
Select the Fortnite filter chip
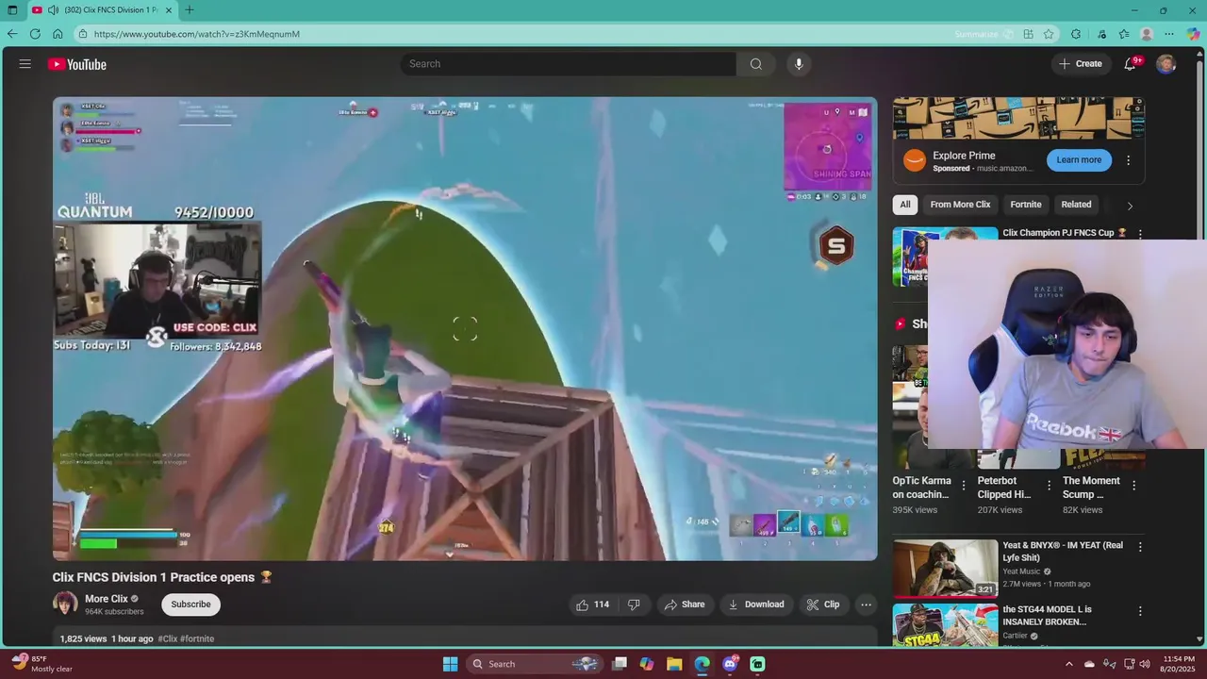click(1026, 205)
